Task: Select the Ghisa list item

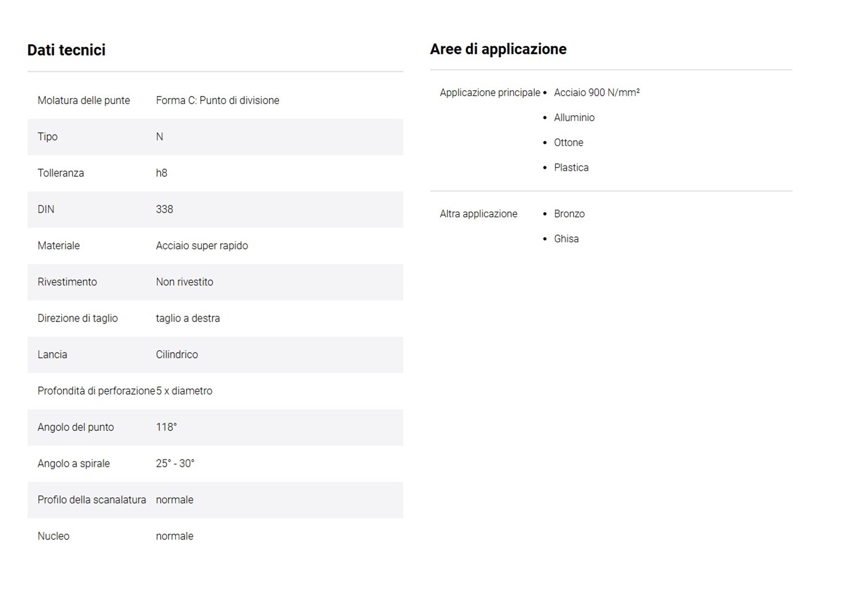Action: 566,239
